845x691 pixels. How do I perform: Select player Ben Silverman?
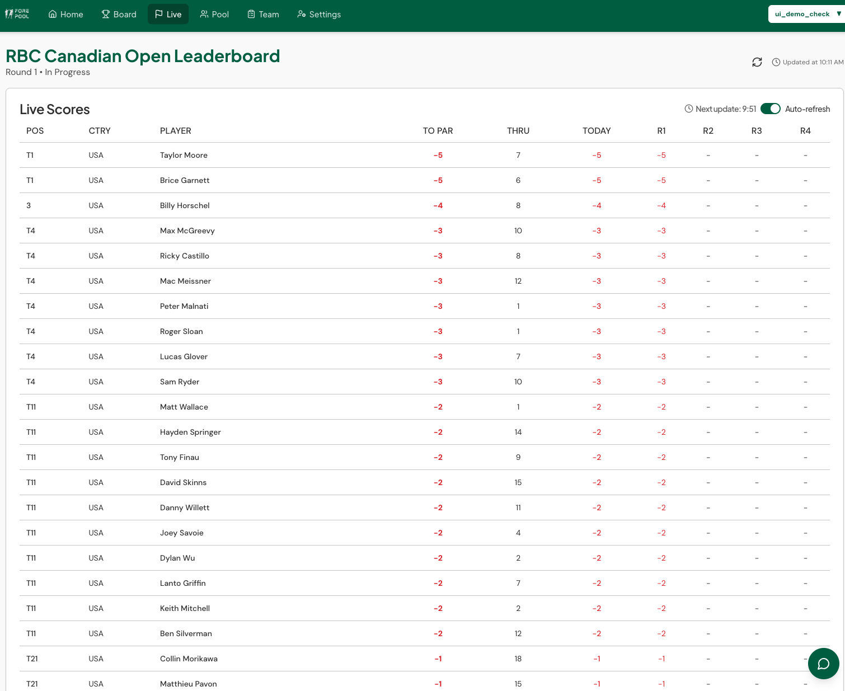[x=186, y=633]
